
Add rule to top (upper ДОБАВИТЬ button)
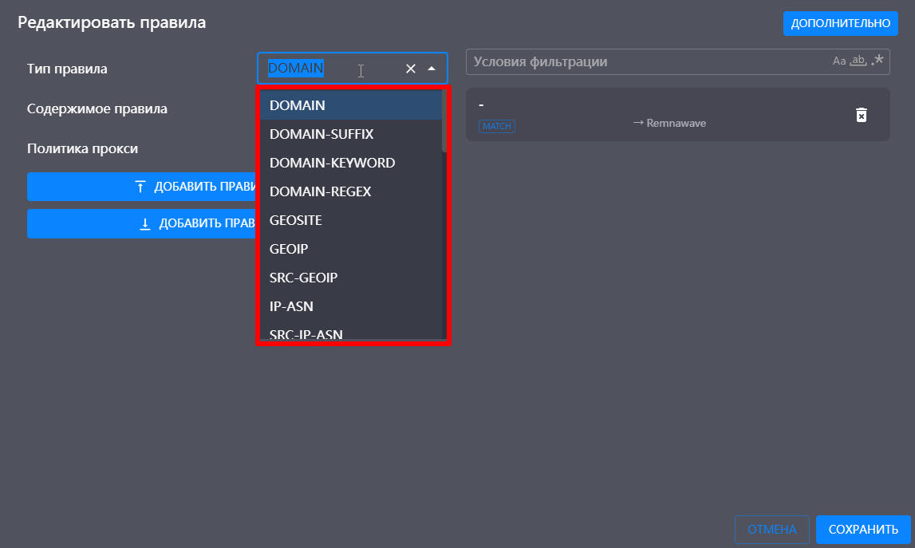coord(142,187)
